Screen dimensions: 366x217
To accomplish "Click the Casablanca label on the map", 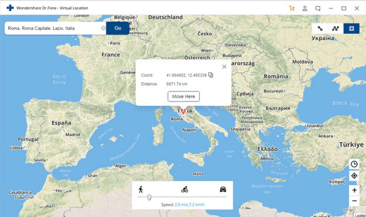I will click(20, 192).
